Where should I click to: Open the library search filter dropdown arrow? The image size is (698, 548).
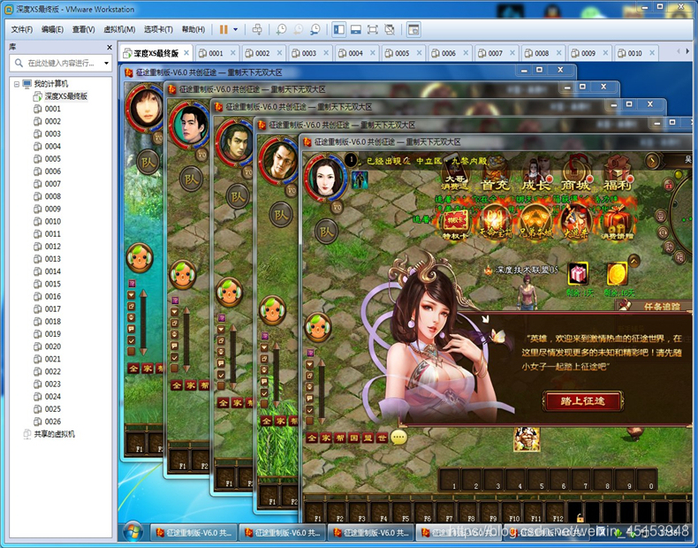[x=106, y=64]
